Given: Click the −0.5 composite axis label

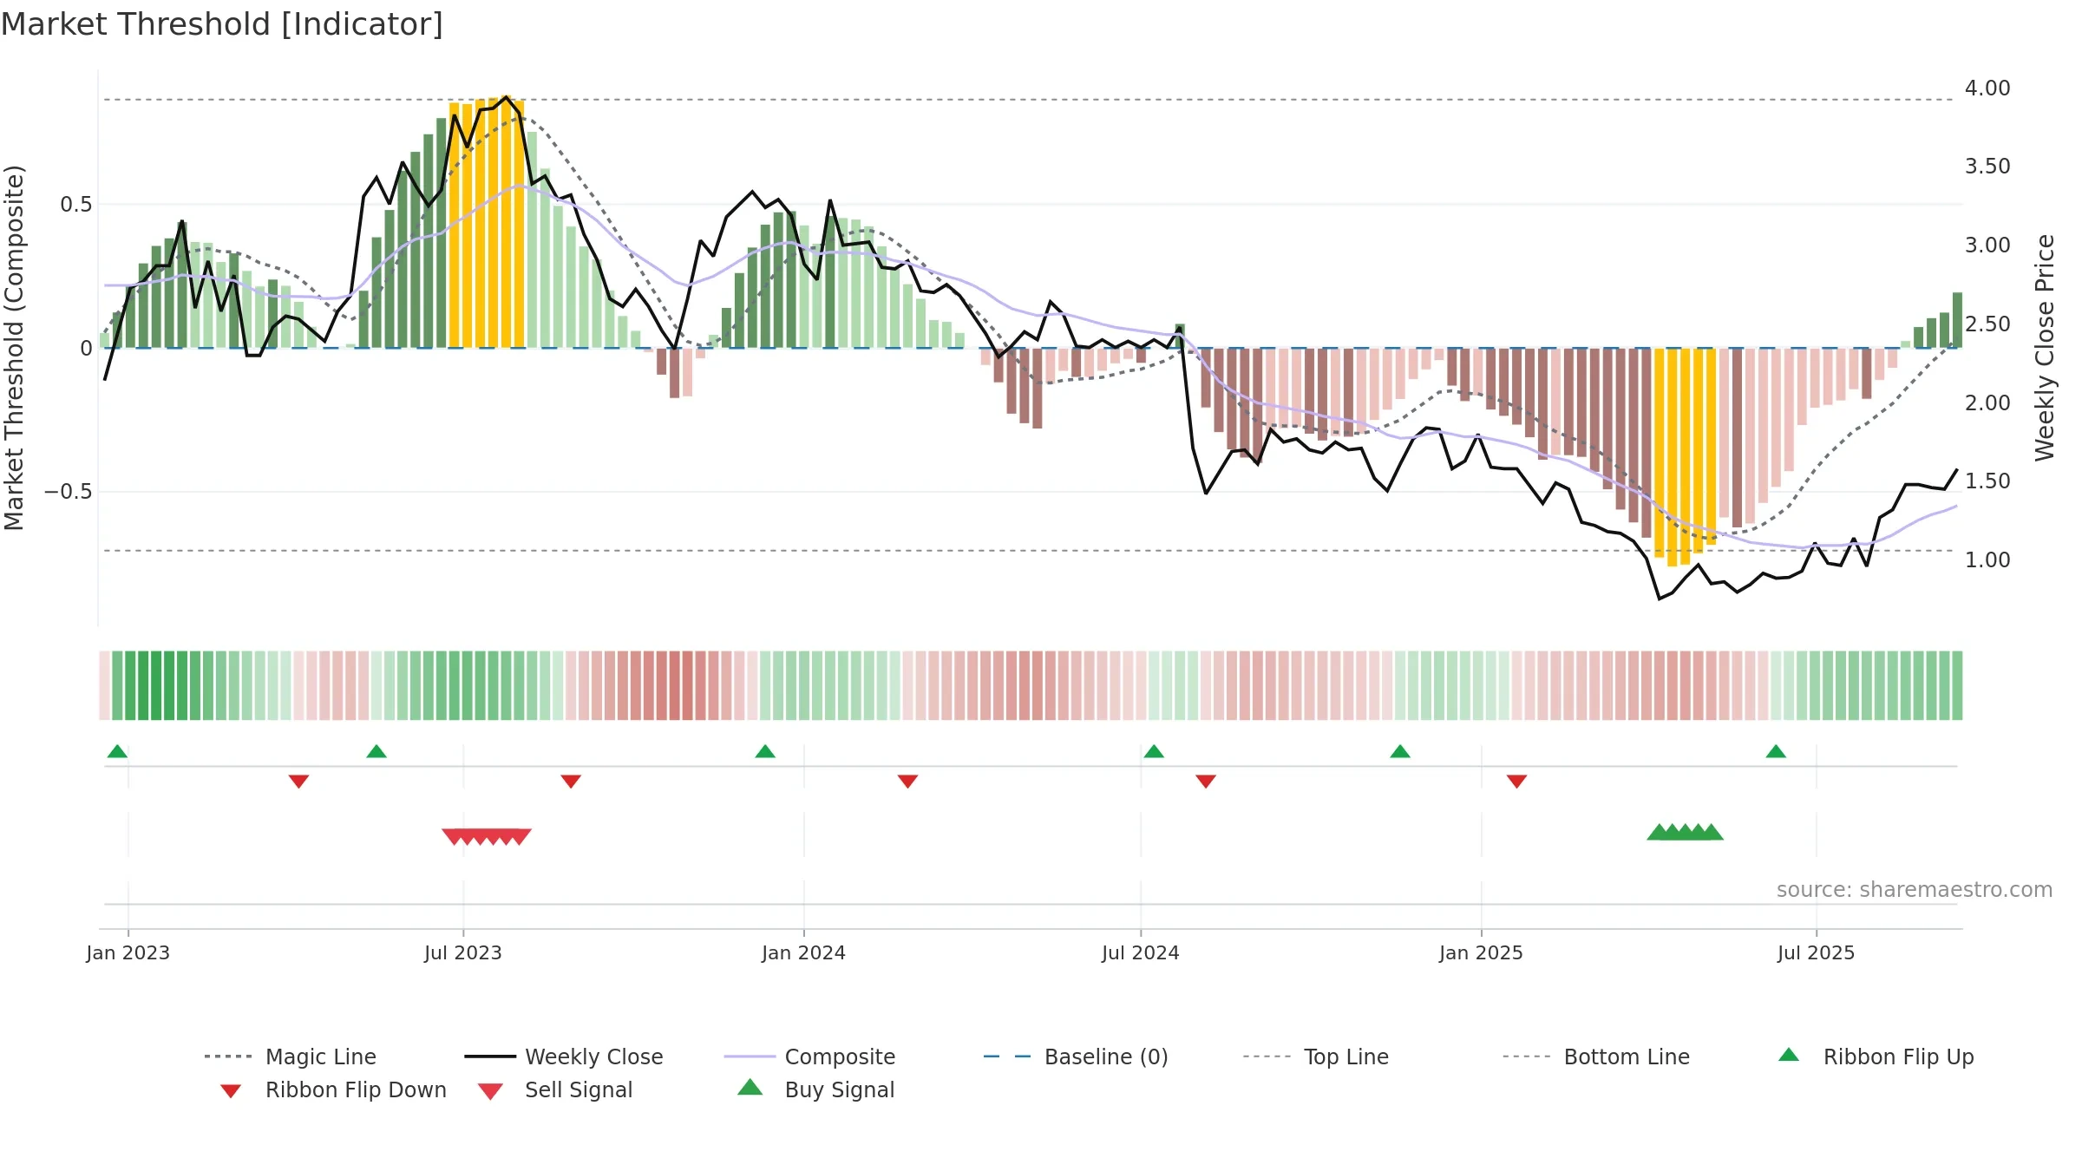Looking at the screenshot, I should [x=68, y=492].
